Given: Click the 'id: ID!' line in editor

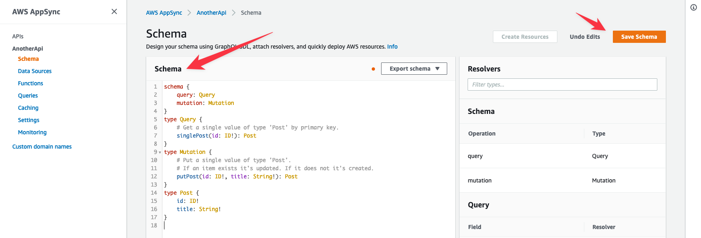Looking at the screenshot, I should click(x=188, y=201).
